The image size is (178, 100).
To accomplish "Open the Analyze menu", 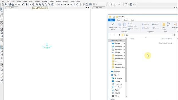I will click(44, 1).
